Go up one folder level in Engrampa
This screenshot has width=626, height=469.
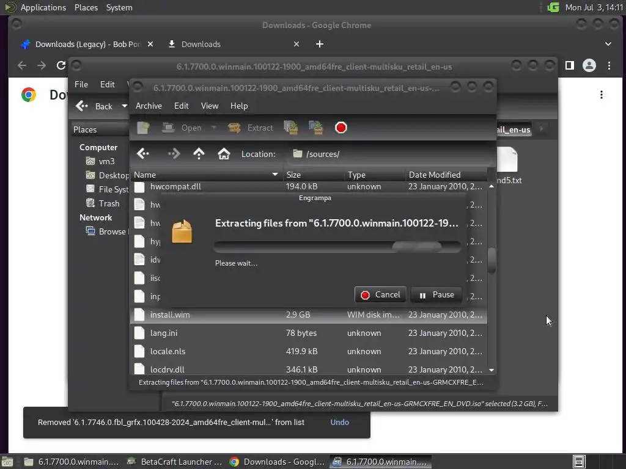click(199, 153)
